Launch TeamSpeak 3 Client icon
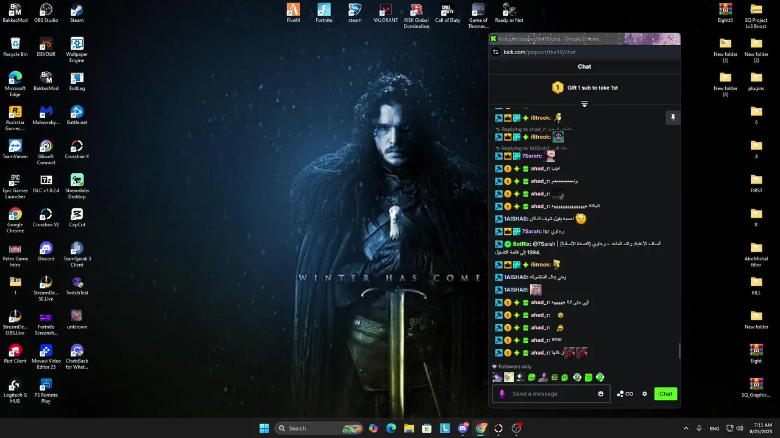Screen dimensions: 780x438 [x=77, y=254]
